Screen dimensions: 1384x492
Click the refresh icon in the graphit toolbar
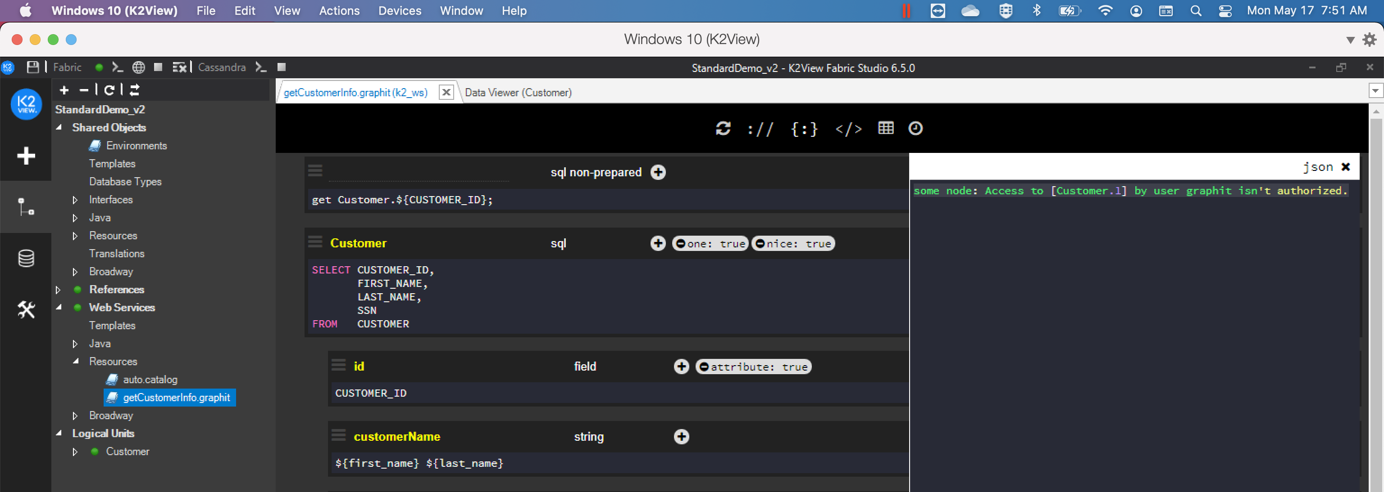[723, 128]
